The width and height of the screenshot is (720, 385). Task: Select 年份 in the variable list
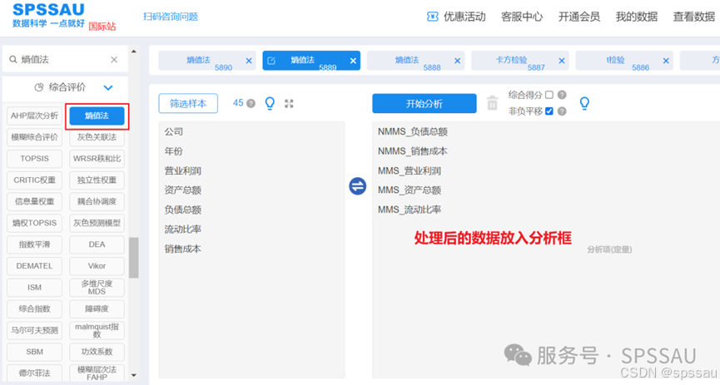click(x=174, y=151)
